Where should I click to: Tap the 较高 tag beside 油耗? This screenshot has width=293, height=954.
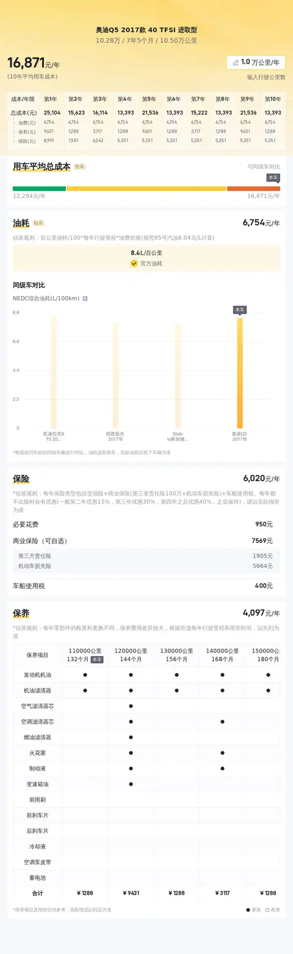[38, 223]
